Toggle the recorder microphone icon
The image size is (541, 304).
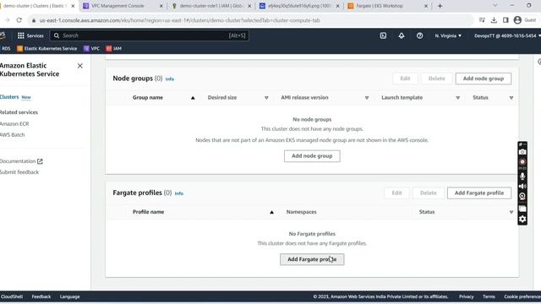(522, 176)
